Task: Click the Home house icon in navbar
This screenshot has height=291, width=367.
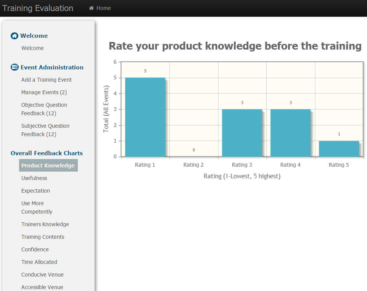Action: [x=91, y=8]
